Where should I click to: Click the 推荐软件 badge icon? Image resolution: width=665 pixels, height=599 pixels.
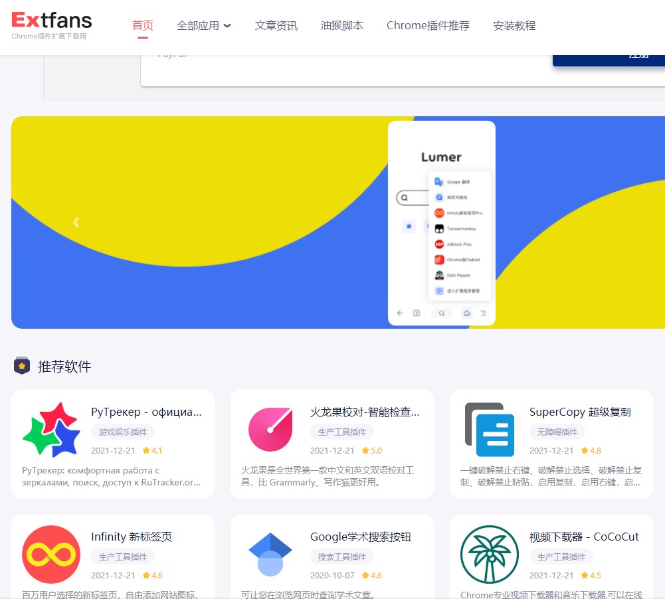[x=22, y=366]
